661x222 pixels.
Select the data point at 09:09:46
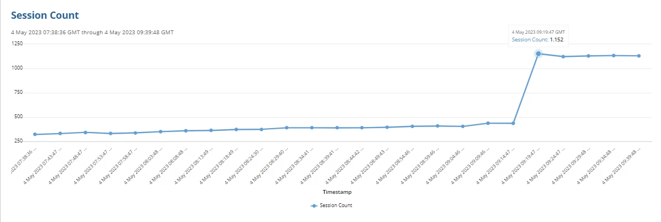coord(488,123)
